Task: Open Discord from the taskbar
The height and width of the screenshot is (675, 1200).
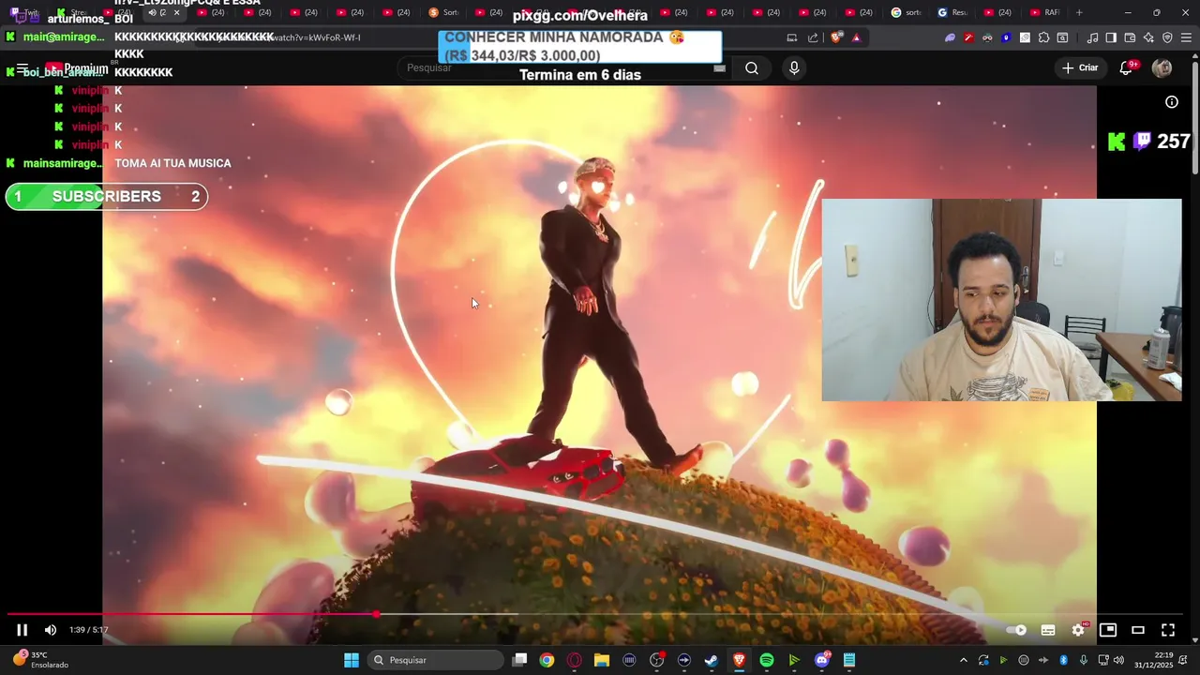Action: pyautogui.click(x=822, y=660)
